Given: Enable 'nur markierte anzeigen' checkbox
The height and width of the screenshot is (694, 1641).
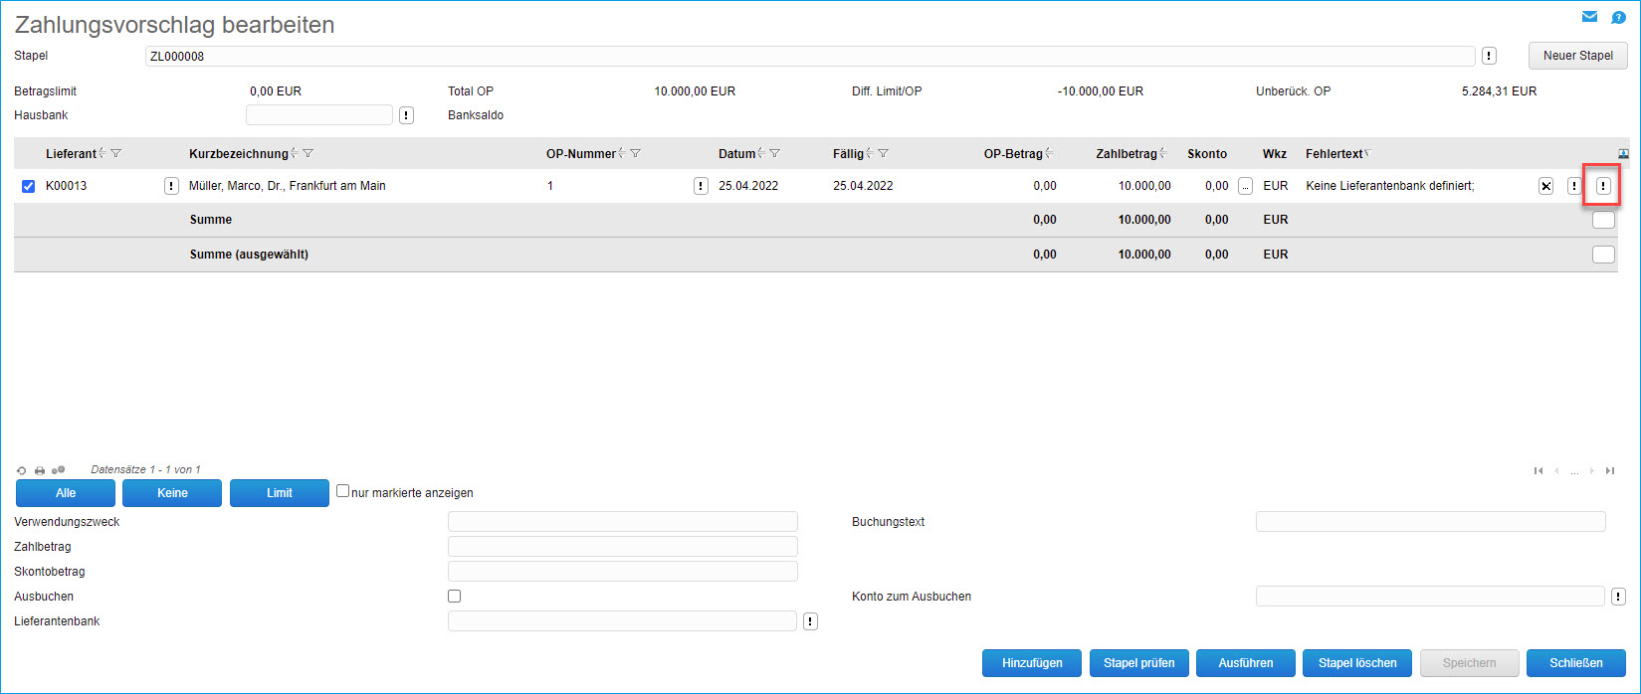Looking at the screenshot, I should [x=342, y=491].
